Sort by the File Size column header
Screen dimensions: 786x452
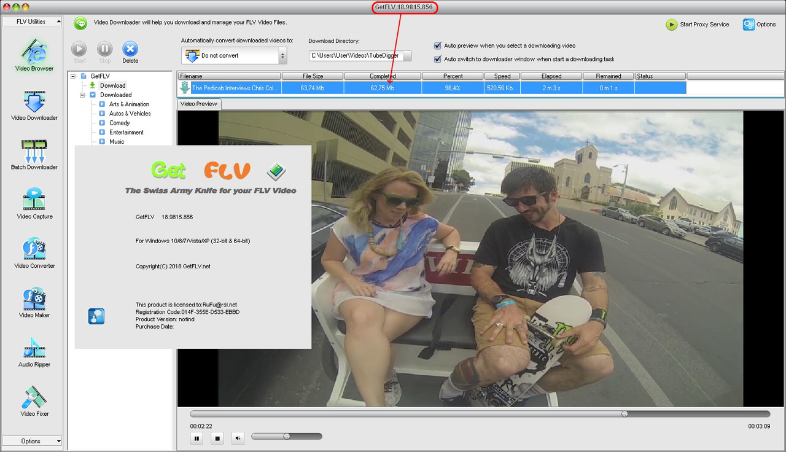313,76
